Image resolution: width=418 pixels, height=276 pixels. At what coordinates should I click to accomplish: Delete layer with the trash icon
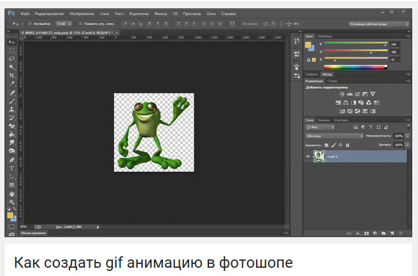[x=400, y=233]
